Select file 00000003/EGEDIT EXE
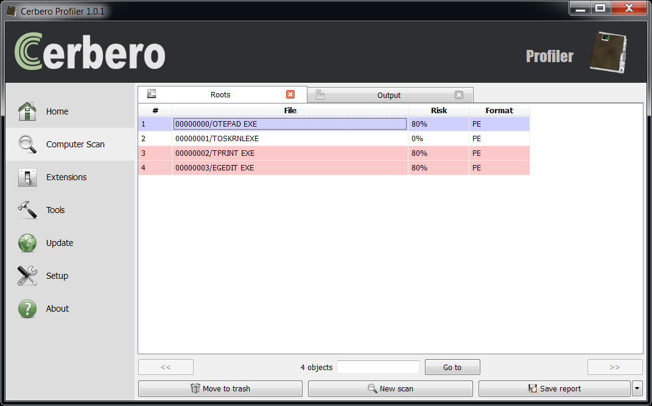This screenshot has height=406, width=652. point(290,168)
